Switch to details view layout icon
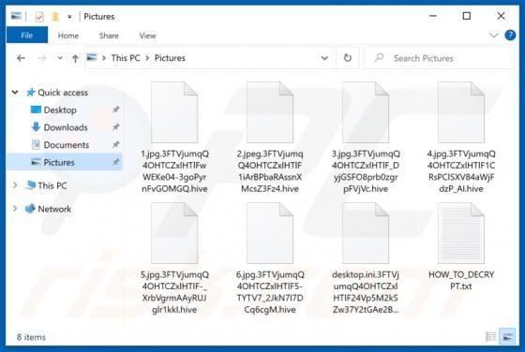The image size is (525, 352). 490,337
